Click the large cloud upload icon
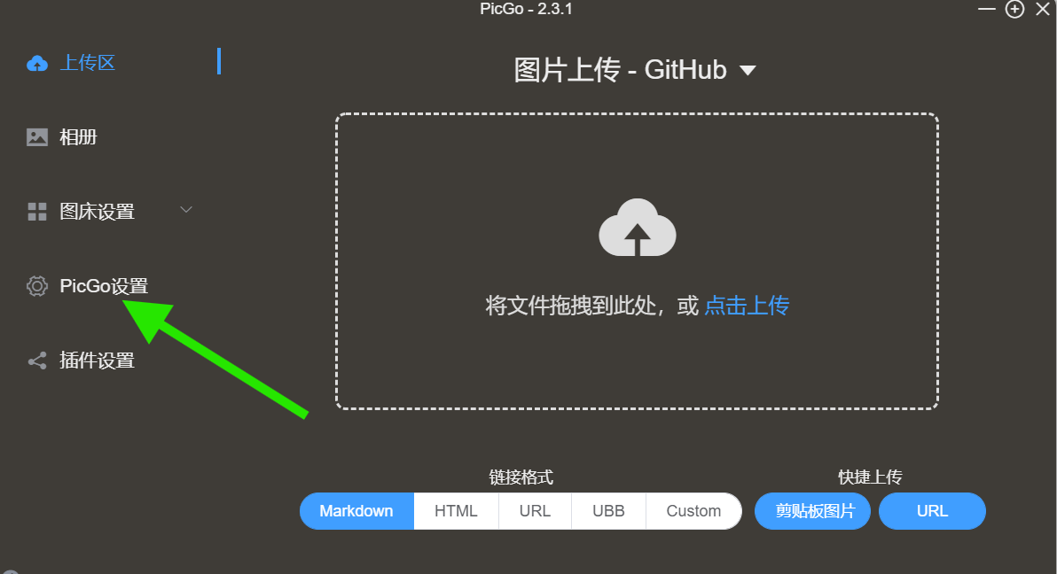 tap(637, 228)
